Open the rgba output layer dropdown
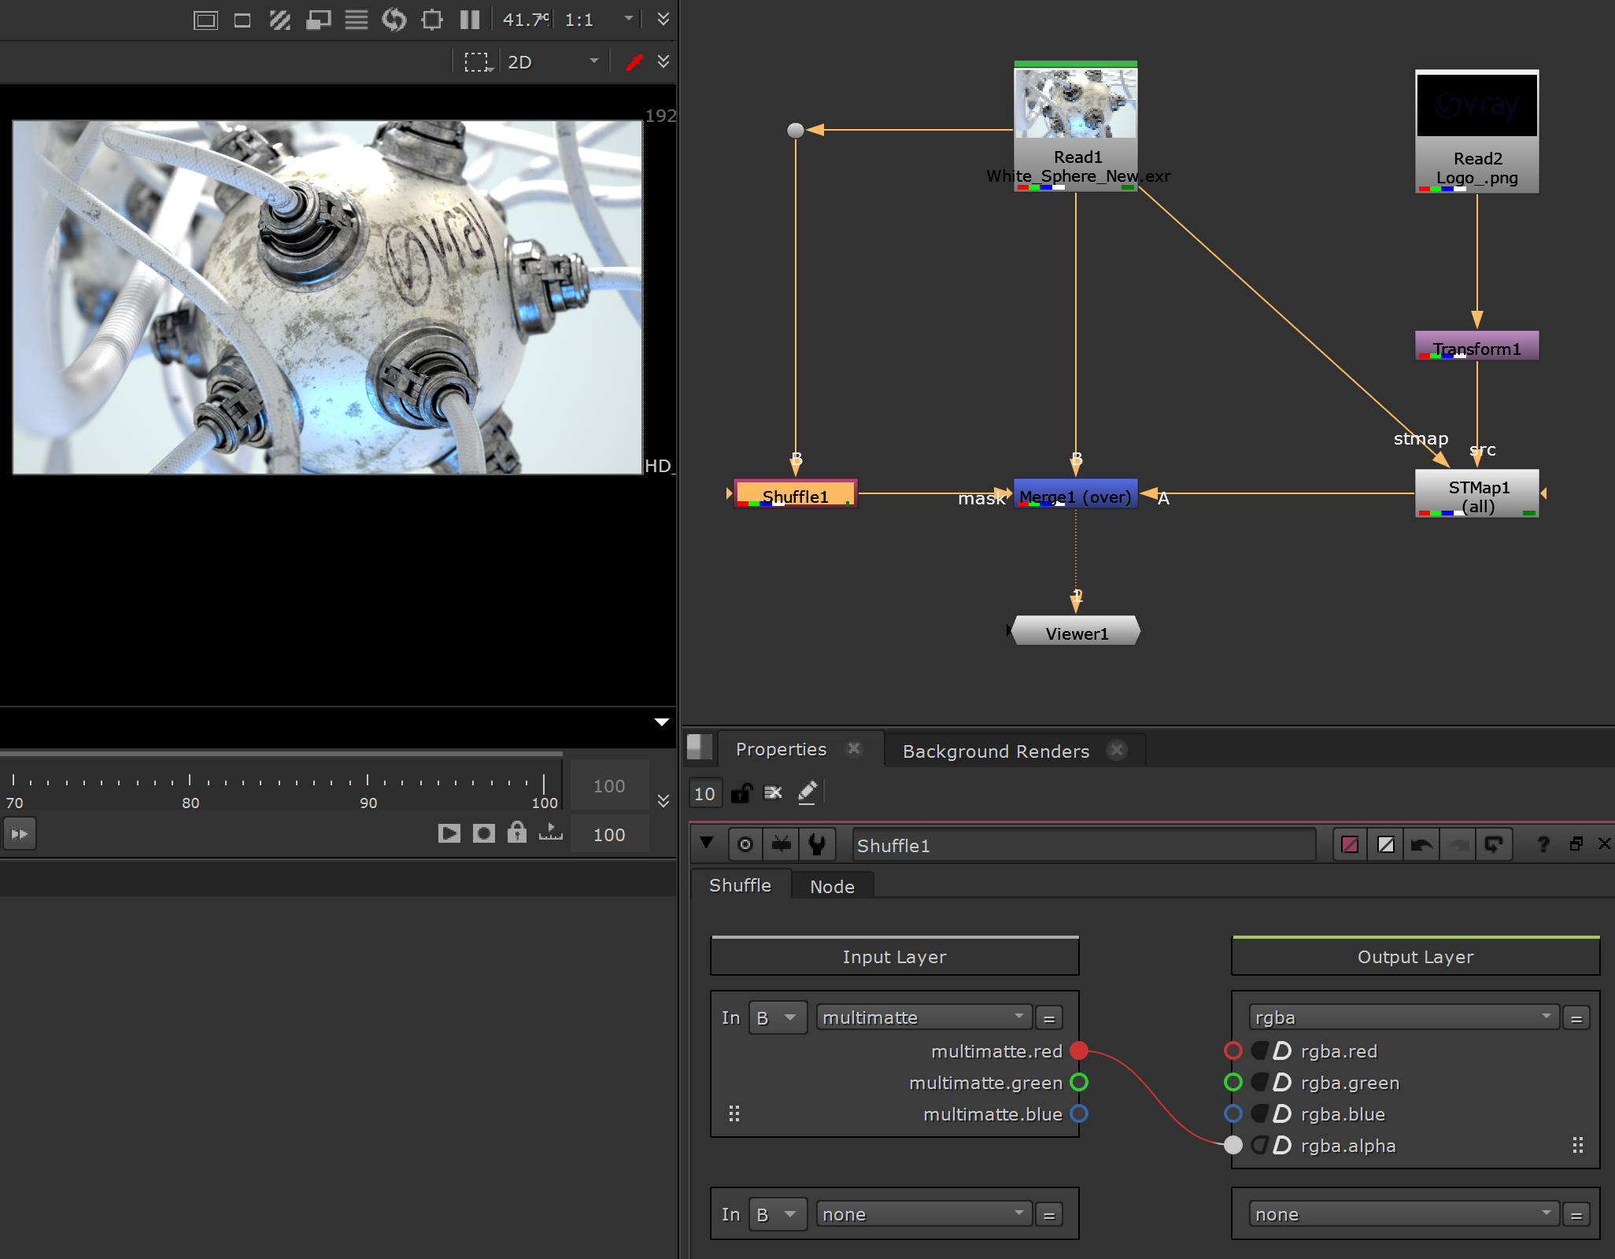Screen dimensions: 1615x1259 tap(1403, 1017)
